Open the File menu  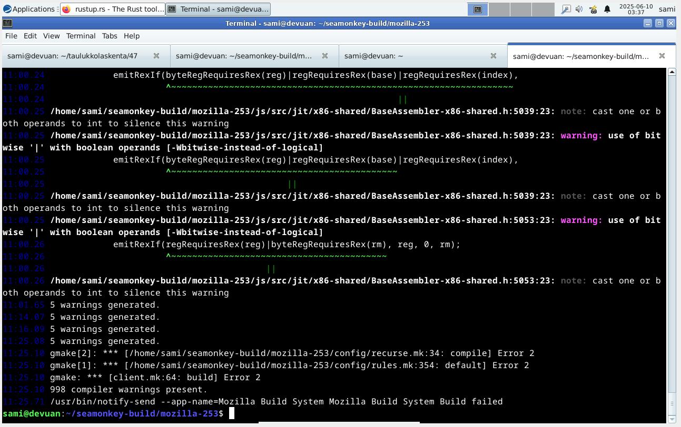click(11, 36)
